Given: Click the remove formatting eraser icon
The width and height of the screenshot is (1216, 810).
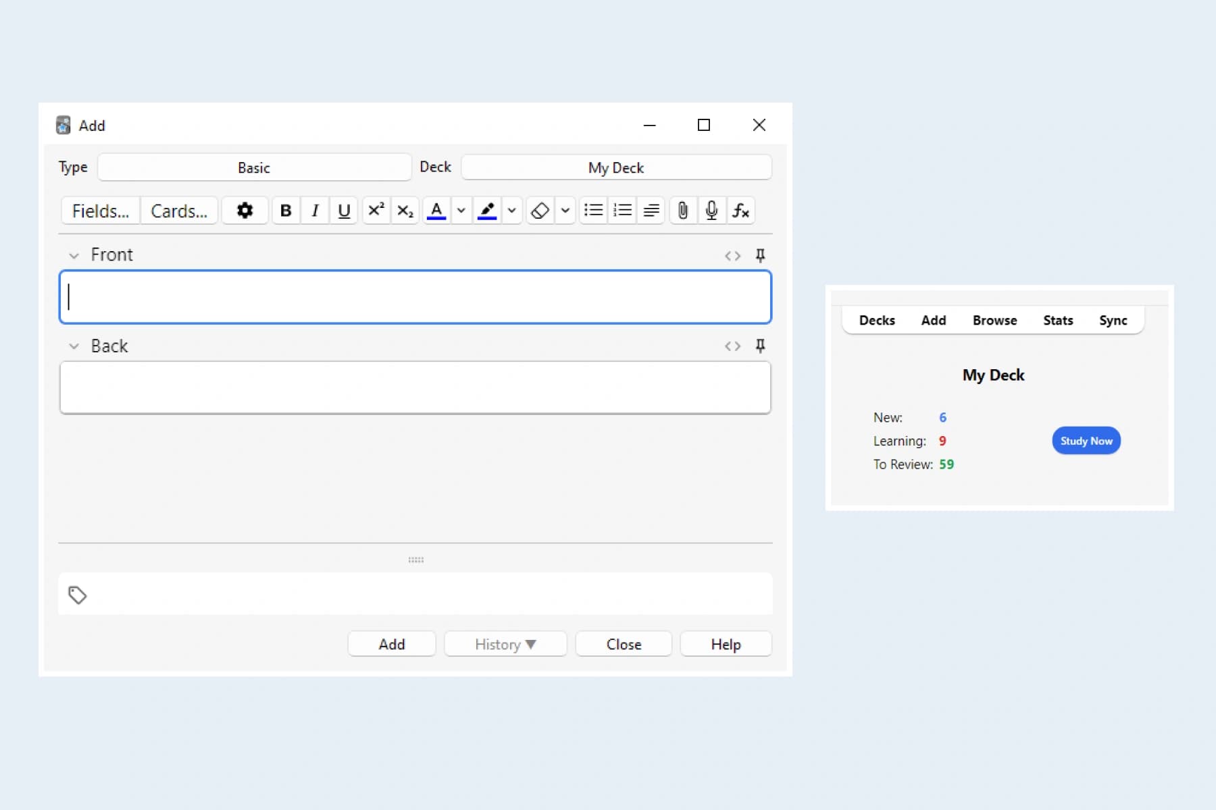Looking at the screenshot, I should point(540,211).
